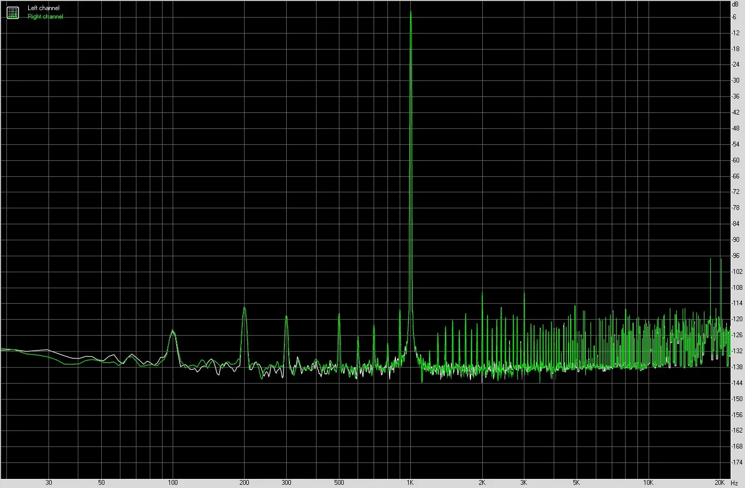Click the "Hz" unit label on the frequency axis
The height and width of the screenshot is (488, 745).
click(x=734, y=483)
